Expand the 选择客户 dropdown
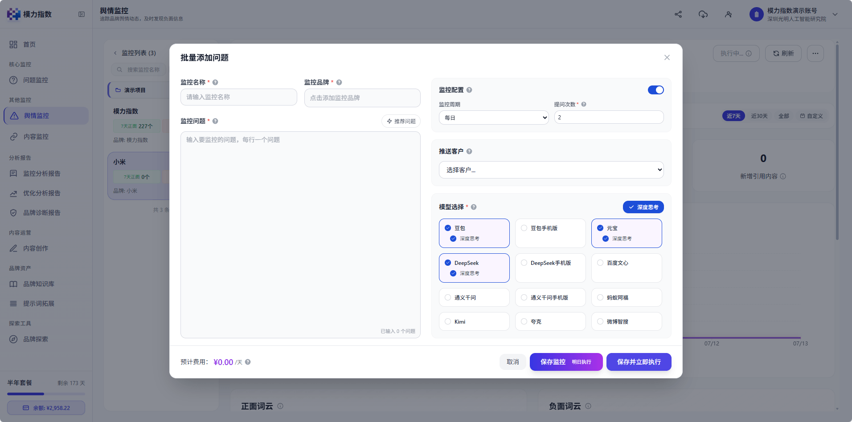This screenshot has width=852, height=422. [x=551, y=170]
